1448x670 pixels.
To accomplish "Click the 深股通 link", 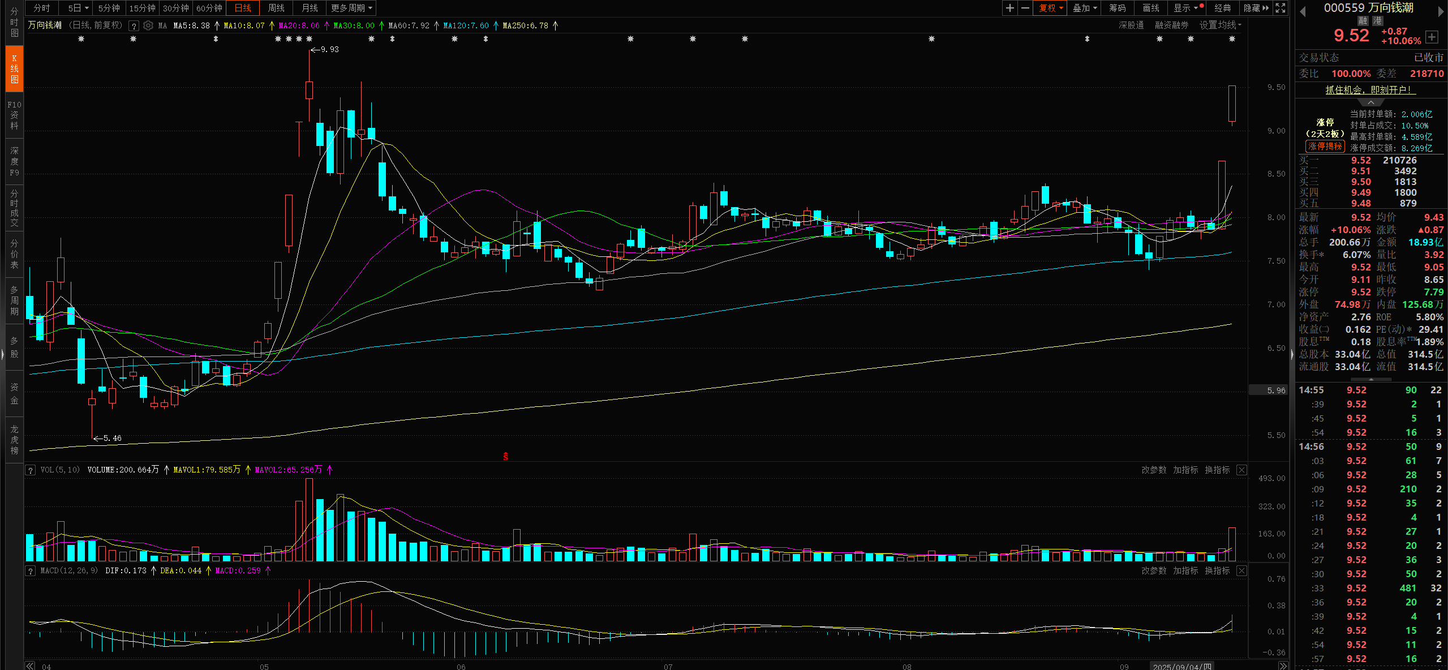I will [x=1131, y=25].
